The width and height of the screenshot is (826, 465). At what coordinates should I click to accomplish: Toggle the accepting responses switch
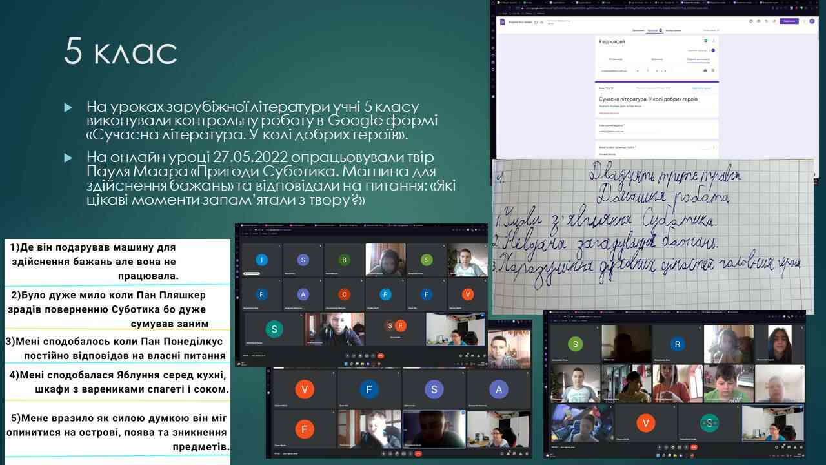[x=712, y=50]
